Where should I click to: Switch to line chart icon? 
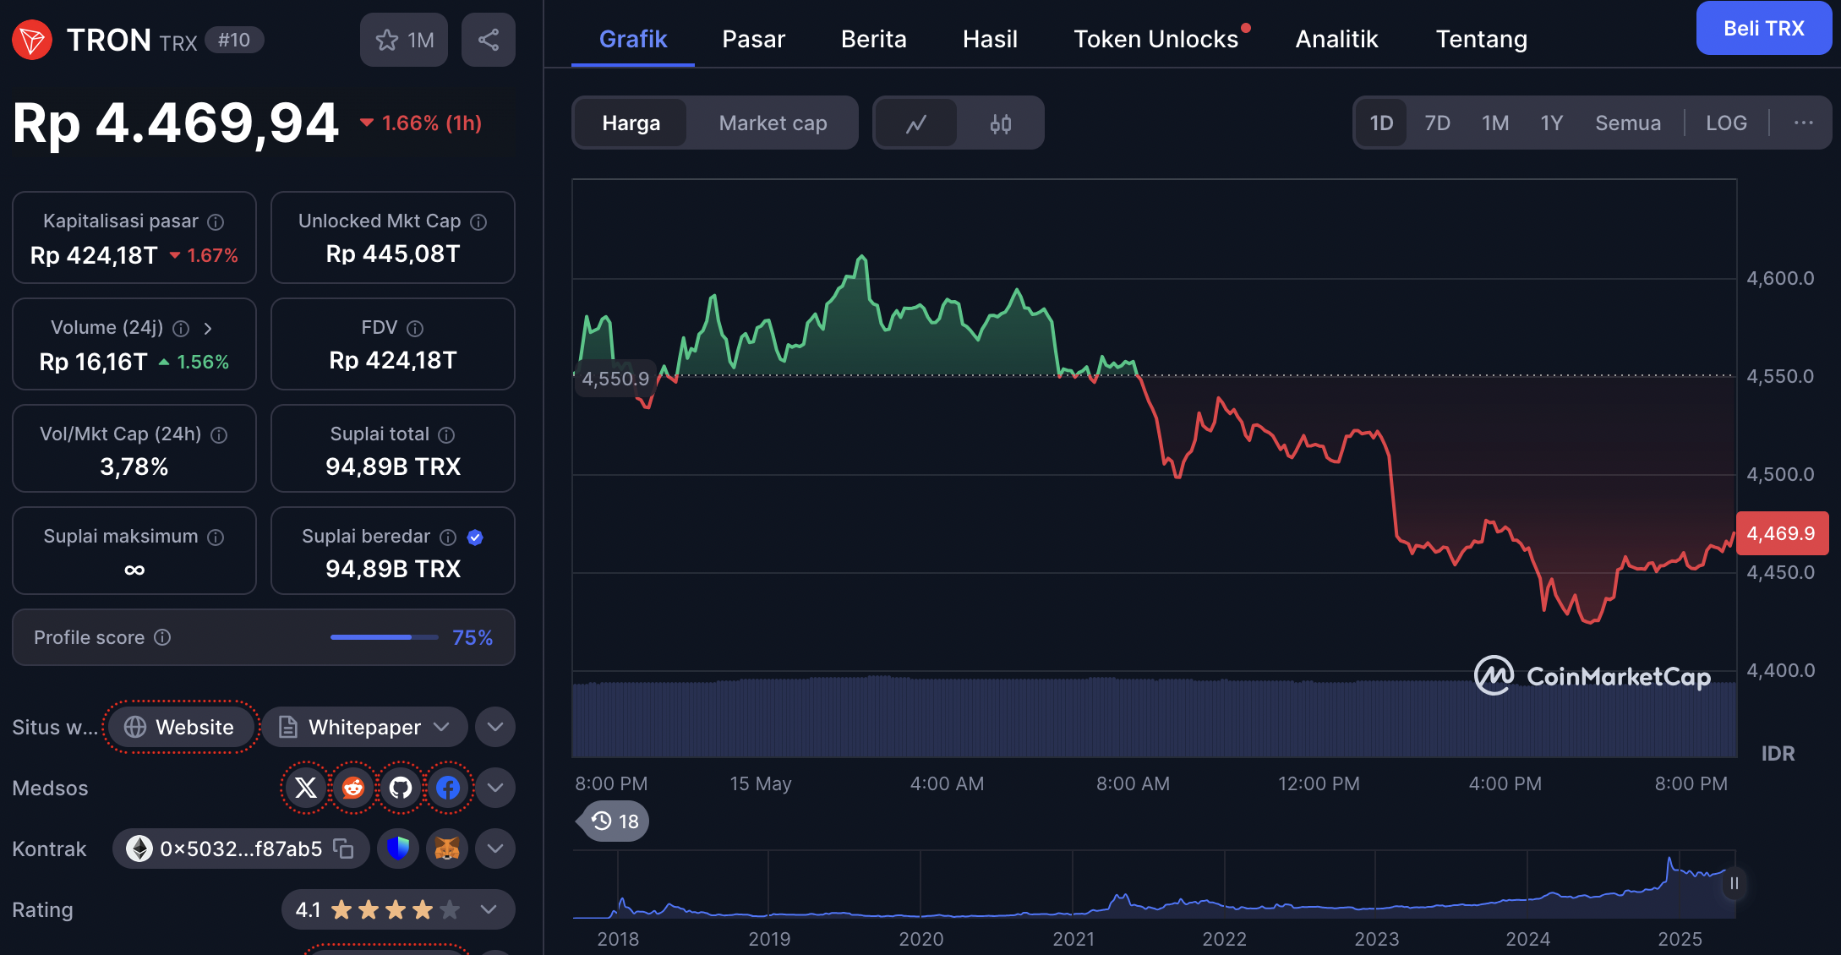click(916, 123)
